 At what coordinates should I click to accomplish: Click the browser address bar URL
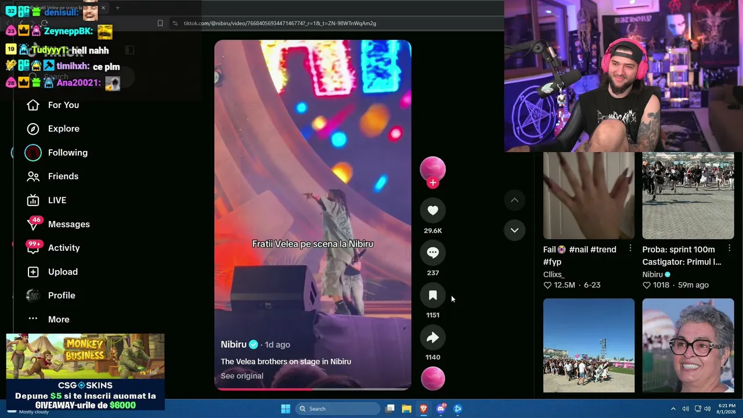[x=280, y=23]
